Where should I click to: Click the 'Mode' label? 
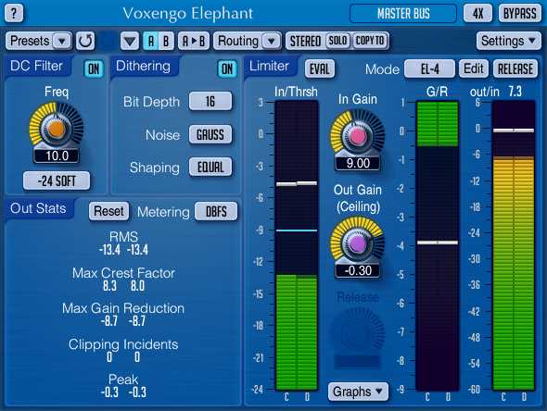coord(382,69)
